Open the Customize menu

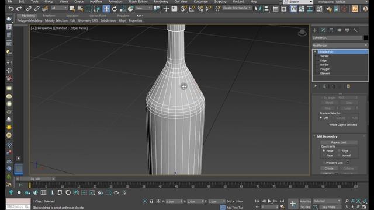click(200, 1)
